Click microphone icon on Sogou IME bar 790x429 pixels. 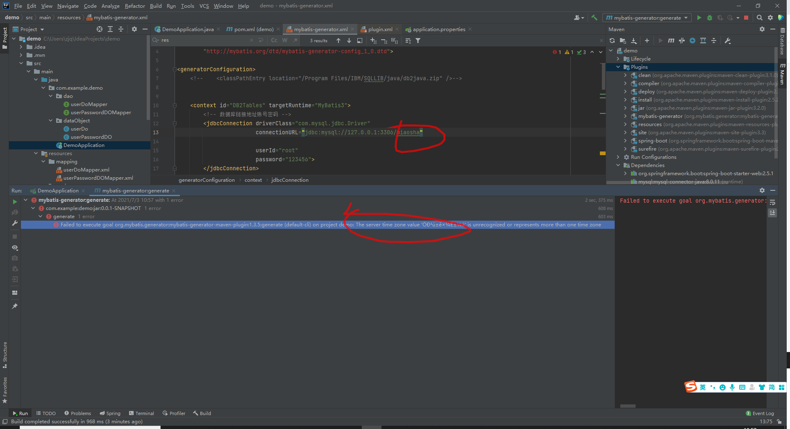[x=732, y=387]
